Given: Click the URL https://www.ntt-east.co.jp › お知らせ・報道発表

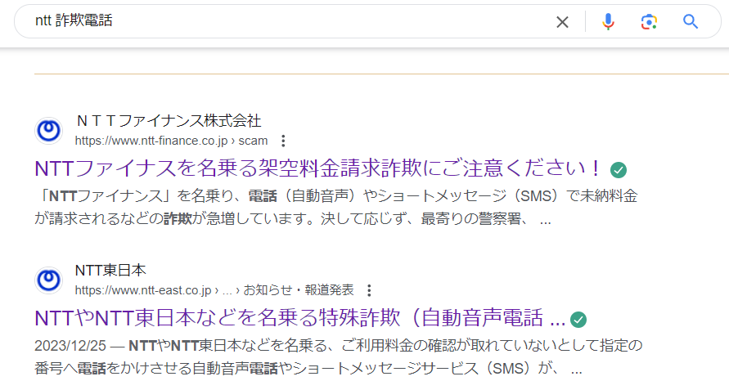Looking at the screenshot, I should 214,290.
